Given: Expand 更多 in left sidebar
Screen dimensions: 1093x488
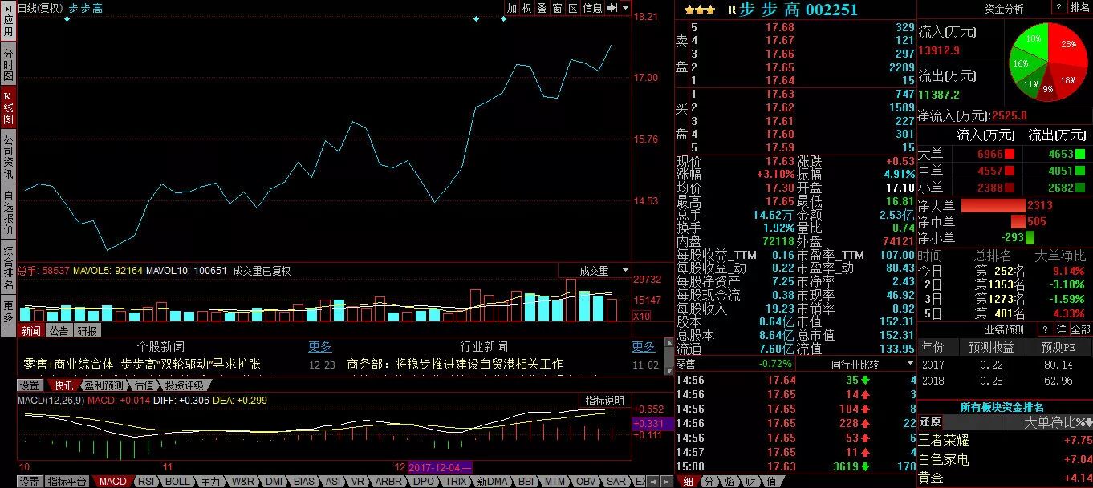Looking at the screenshot, I should (8, 317).
